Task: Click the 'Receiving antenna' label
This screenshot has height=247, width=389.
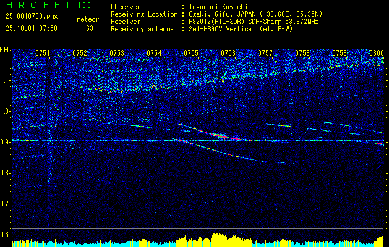Action: [142, 29]
